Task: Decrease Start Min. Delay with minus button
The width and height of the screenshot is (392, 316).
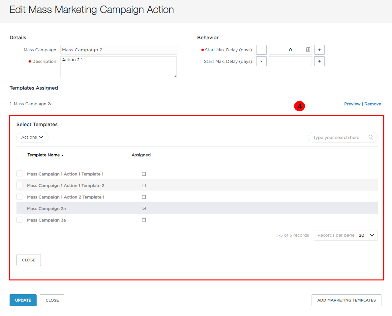Action: 261,50
